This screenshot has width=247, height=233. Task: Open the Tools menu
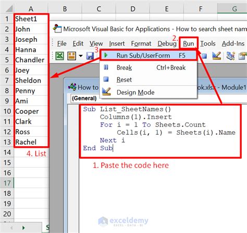point(208,43)
